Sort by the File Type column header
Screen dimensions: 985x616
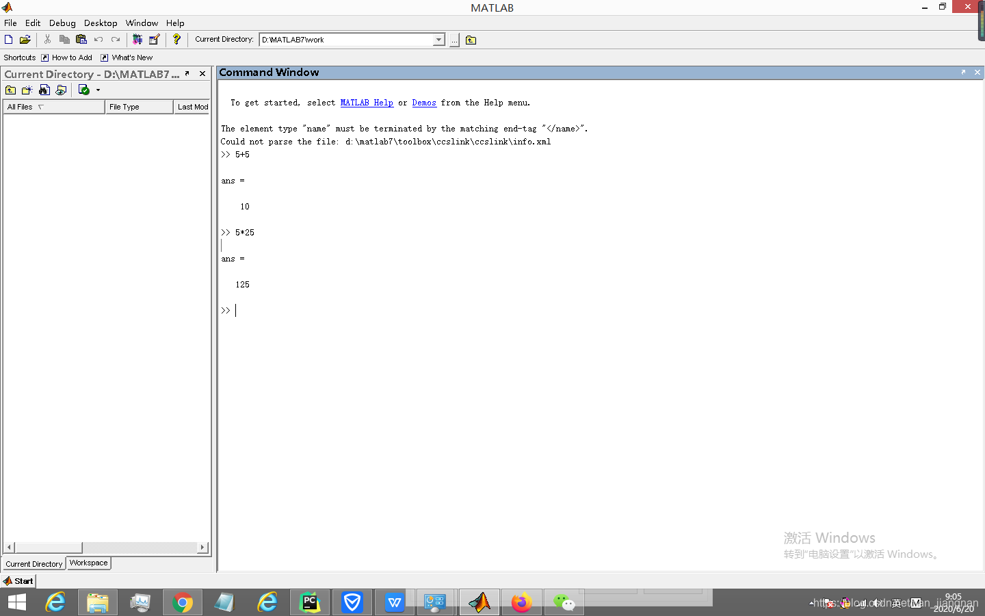coord(140,107)
